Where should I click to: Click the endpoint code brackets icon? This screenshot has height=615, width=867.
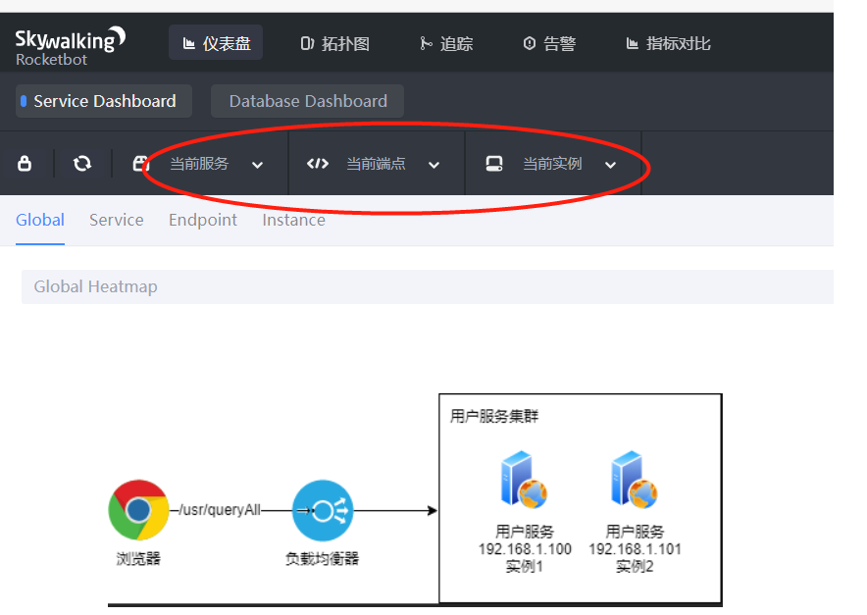tap(318, 163)
